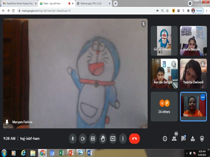Open Host controls shield lock icon

202,139
